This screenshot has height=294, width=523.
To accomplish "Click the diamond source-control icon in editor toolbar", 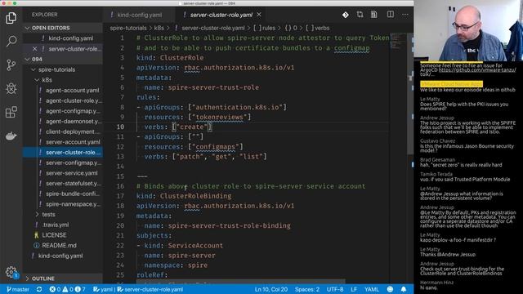I will click(346, 15).
